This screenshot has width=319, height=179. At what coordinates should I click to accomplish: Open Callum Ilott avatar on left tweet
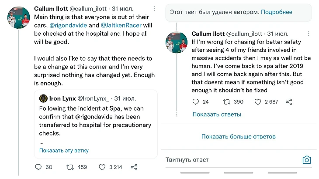point(19,18)
